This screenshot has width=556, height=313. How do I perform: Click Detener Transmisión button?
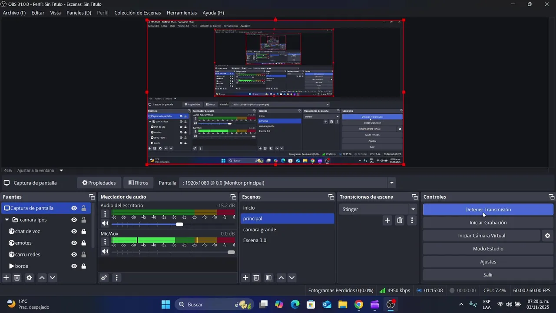488,210
